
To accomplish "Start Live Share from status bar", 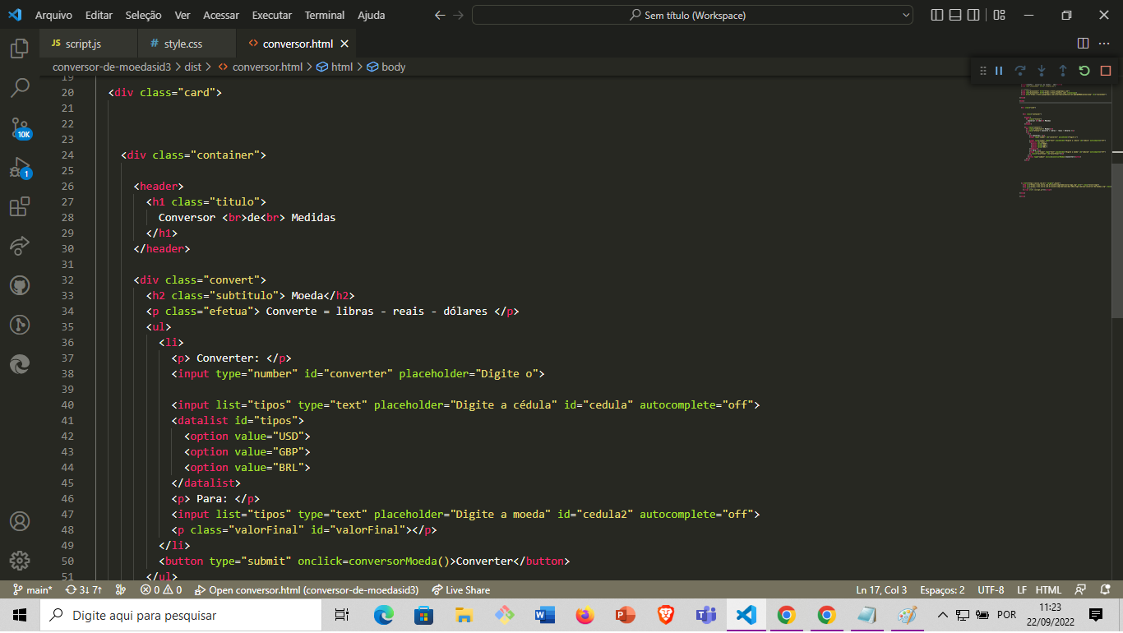I will pos(460,589).
